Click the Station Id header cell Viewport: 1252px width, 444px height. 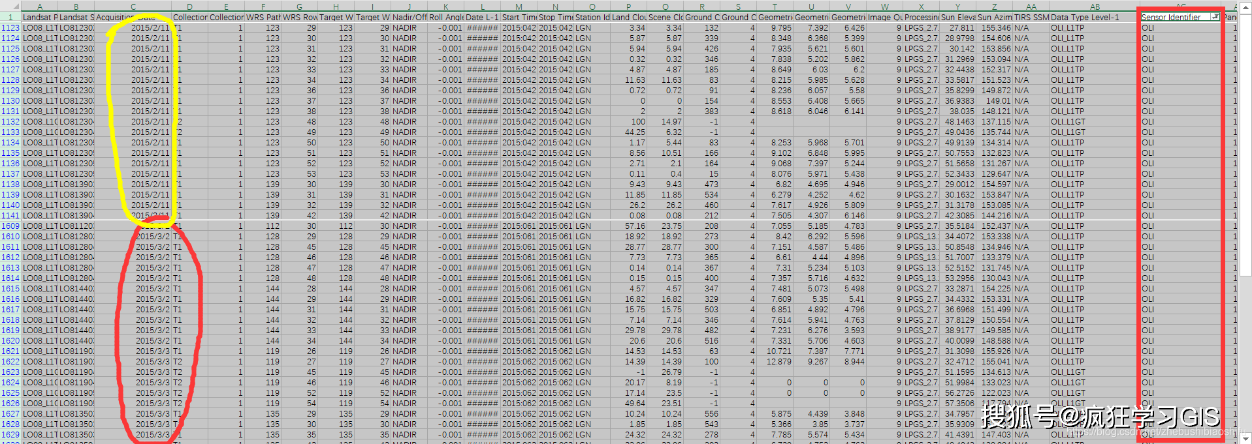592,18
